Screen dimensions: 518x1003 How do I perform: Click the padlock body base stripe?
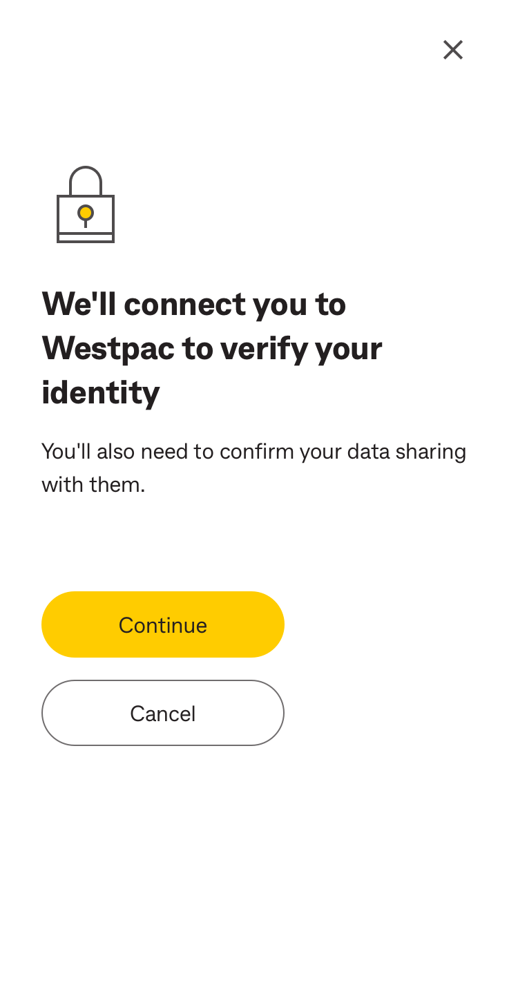pos(86,238)
